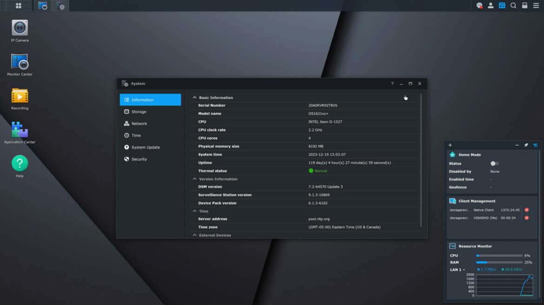Open the Network tab in System
Viewport: 544px width, 305px height.
pos(150,123)
